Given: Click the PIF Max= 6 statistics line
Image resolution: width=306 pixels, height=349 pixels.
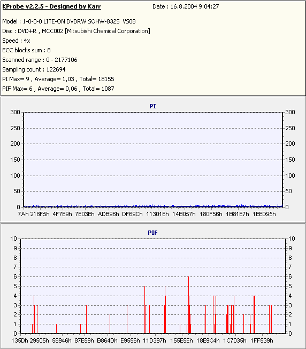Looking at the screenshot, I should tap(58, 89).
